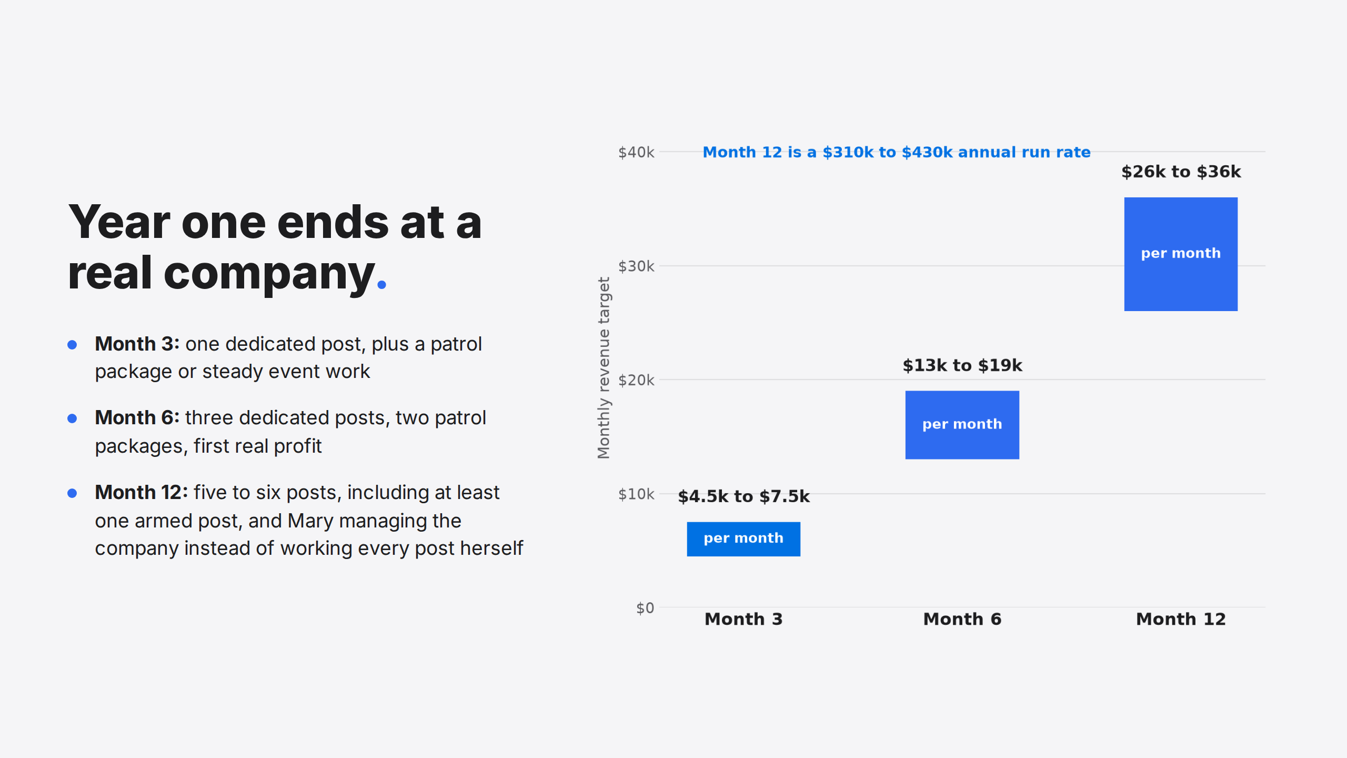
Task: Select the Month 6 revenue bar
Action: [x=962, y=425]
